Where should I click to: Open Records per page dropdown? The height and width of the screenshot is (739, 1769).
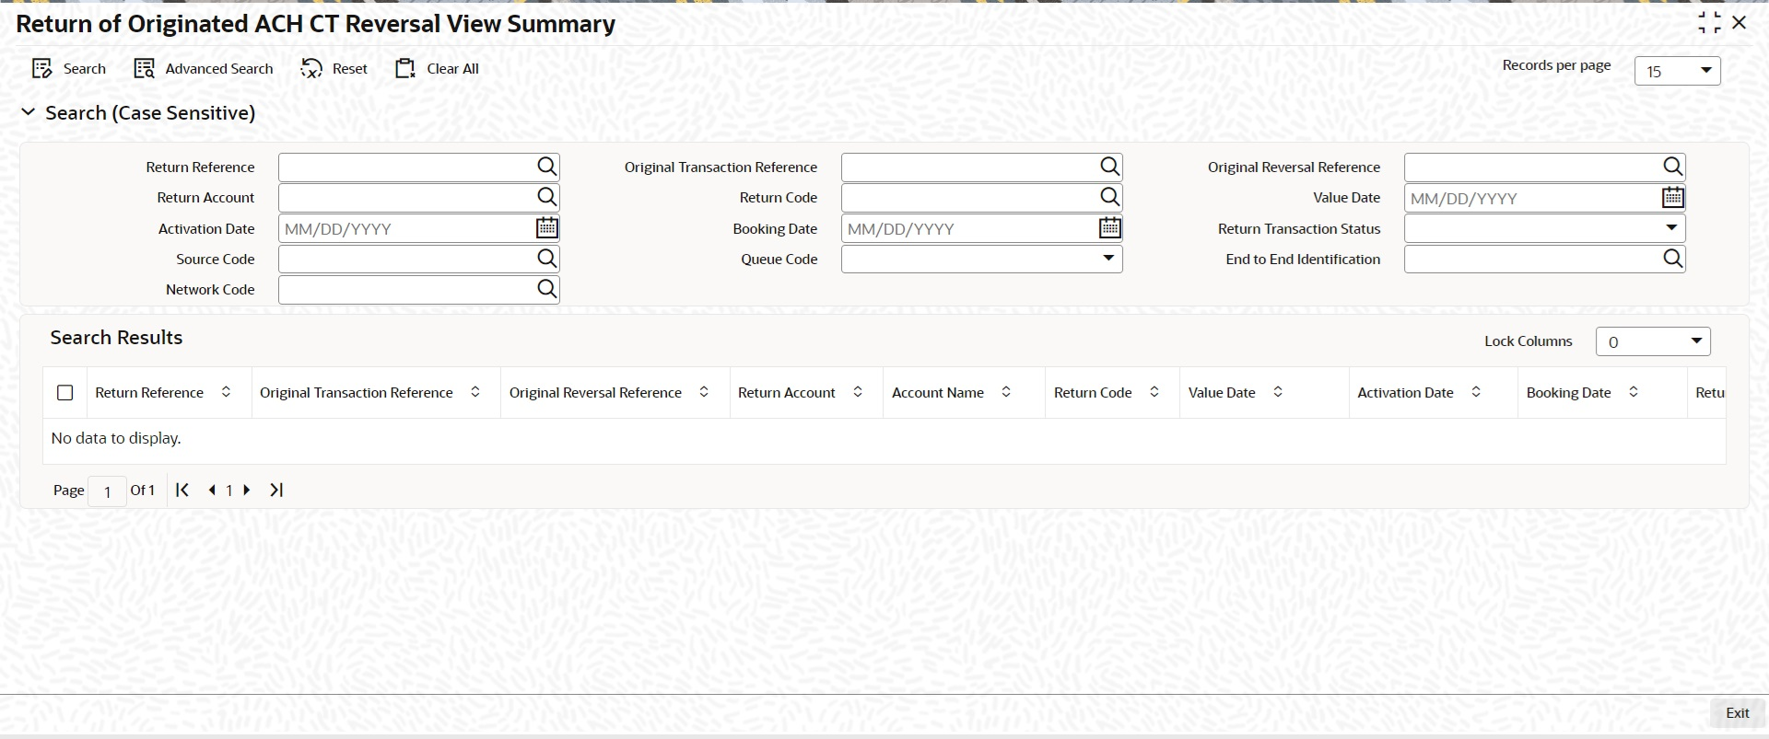tap(1677, 71)
